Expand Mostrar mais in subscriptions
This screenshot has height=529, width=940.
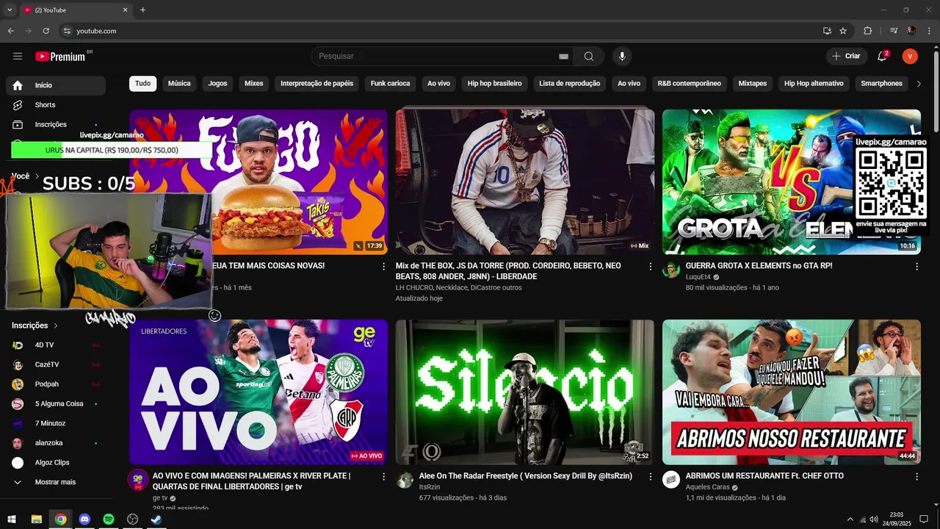point(56,482)
